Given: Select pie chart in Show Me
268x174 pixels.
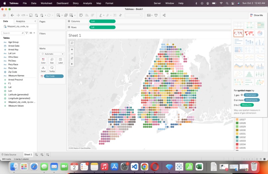Looking at the screenshot, I should [260, 33].
